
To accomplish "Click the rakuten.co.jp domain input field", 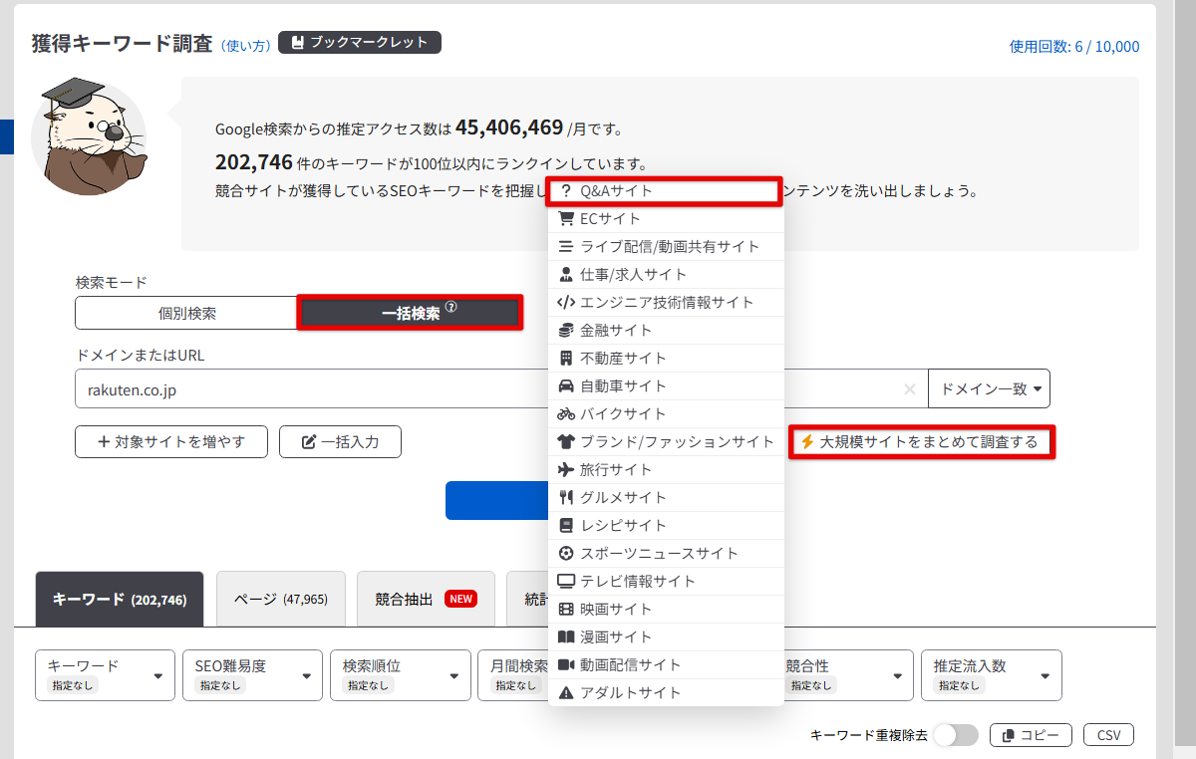I will coord(299,388).
